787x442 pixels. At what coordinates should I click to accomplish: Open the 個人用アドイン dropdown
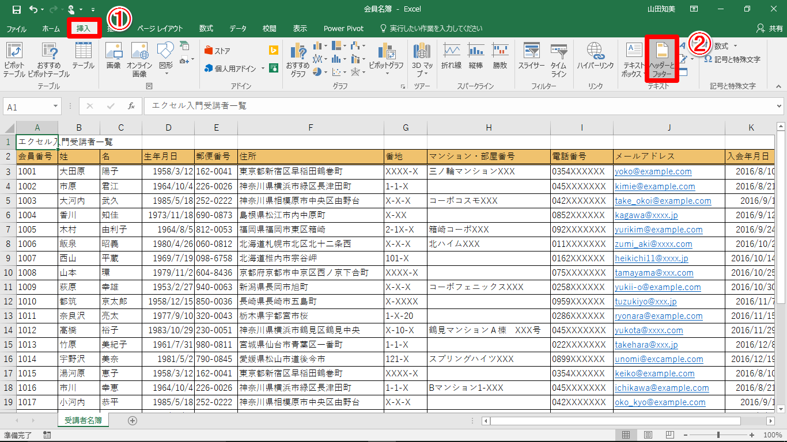(x=263, y=68)
